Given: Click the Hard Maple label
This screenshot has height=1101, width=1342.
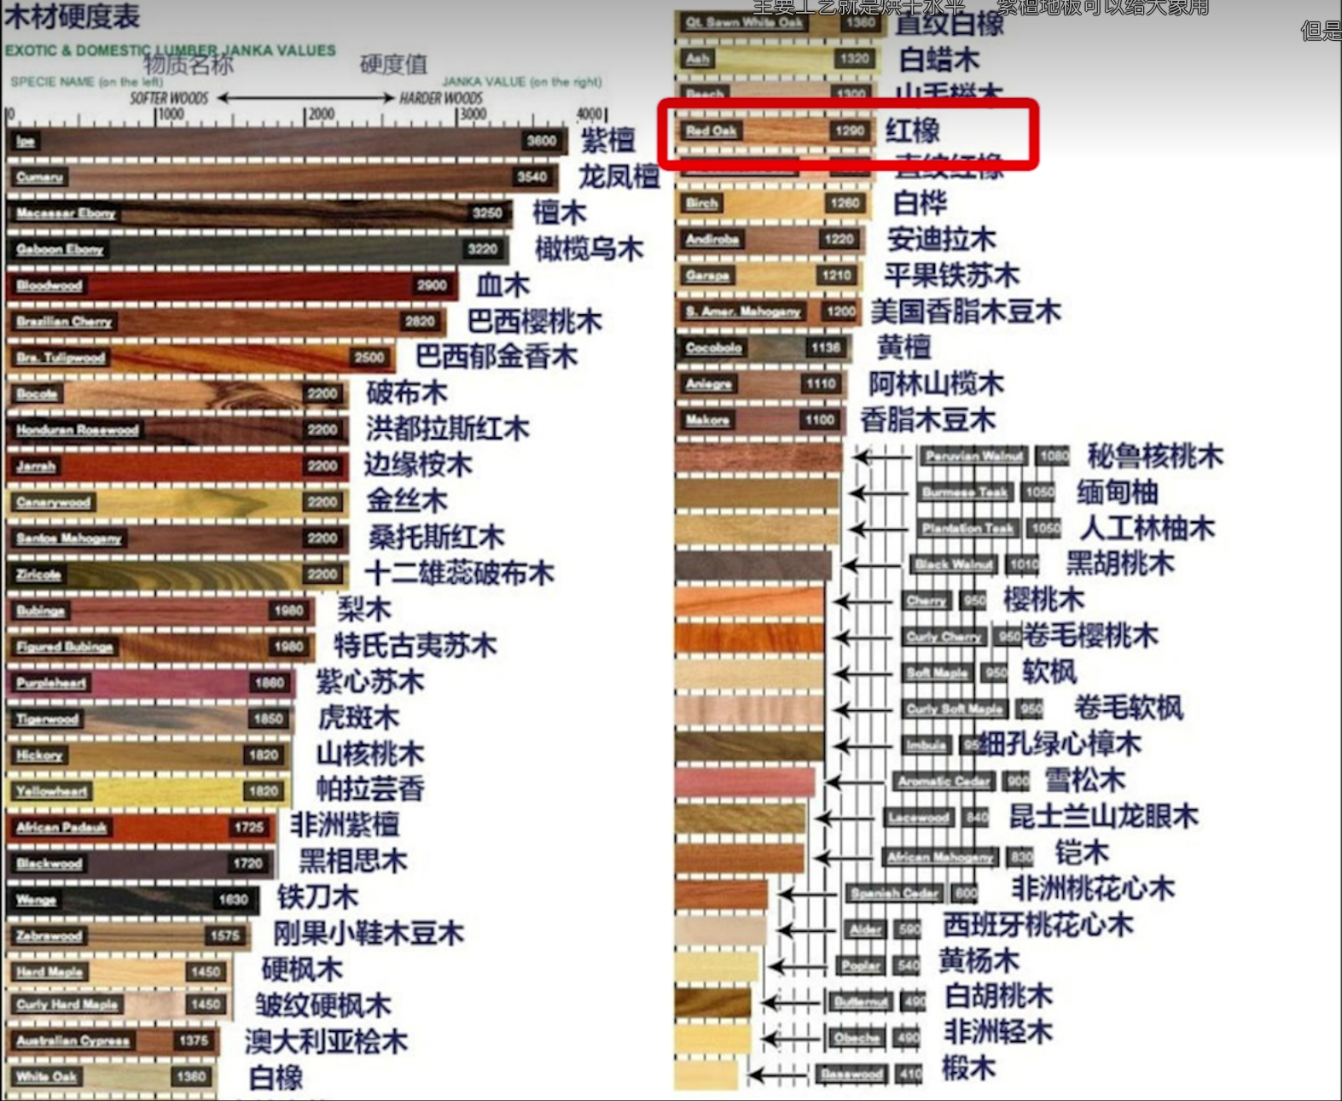Looking at the screenshot, I should [x=49, y=971].
